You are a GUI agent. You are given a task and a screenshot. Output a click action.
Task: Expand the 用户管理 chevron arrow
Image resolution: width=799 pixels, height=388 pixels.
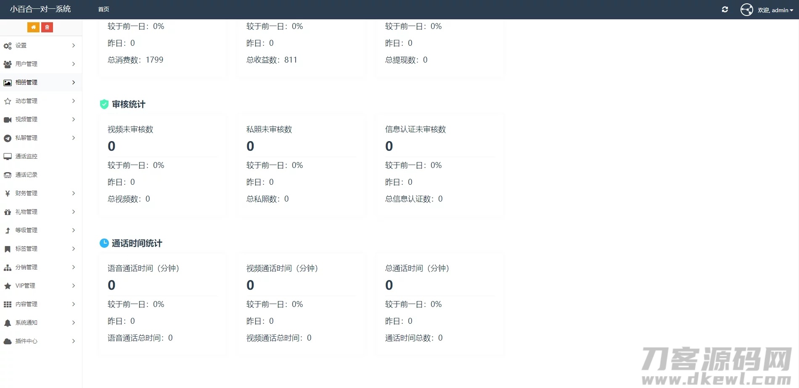tap(74, 64)
